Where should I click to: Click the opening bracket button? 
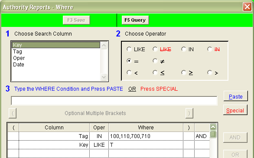point(13,113)
